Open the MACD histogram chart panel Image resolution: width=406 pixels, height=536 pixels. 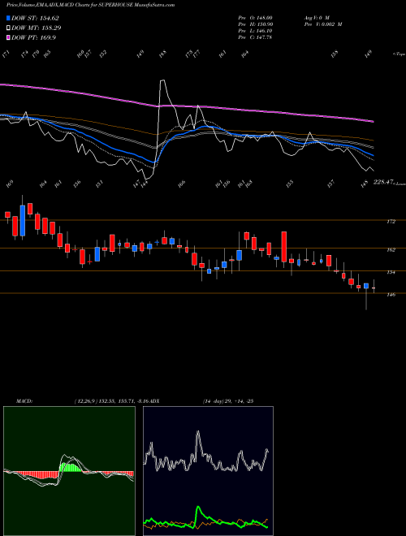click(69, 471)
